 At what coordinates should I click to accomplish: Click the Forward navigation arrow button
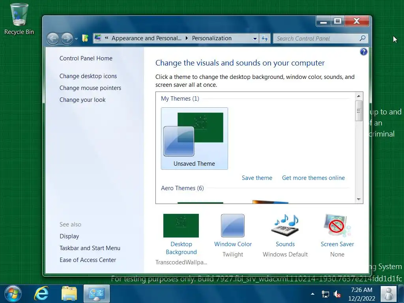coord(67,39)
